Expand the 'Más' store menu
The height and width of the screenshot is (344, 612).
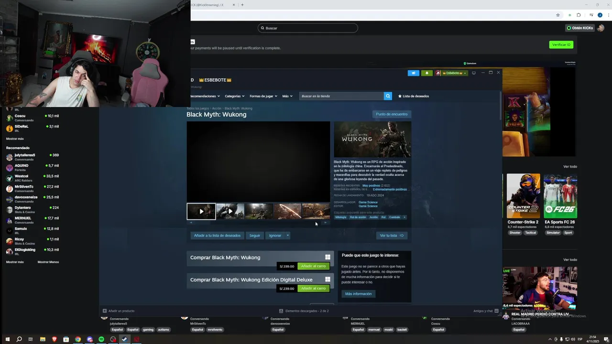click(287, 96)
